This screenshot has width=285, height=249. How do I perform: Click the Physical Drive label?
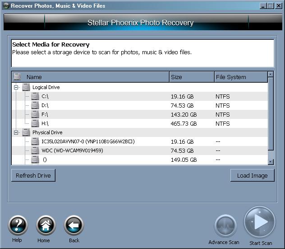(x=47, y=132)
